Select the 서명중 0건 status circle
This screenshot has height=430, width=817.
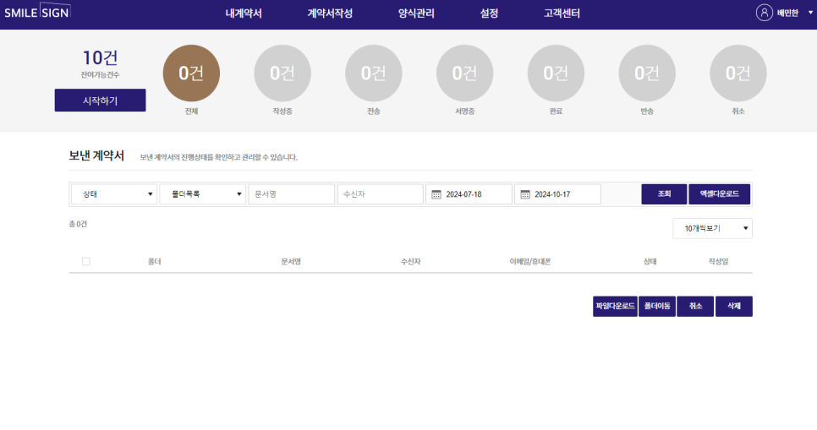coord(465,73)
